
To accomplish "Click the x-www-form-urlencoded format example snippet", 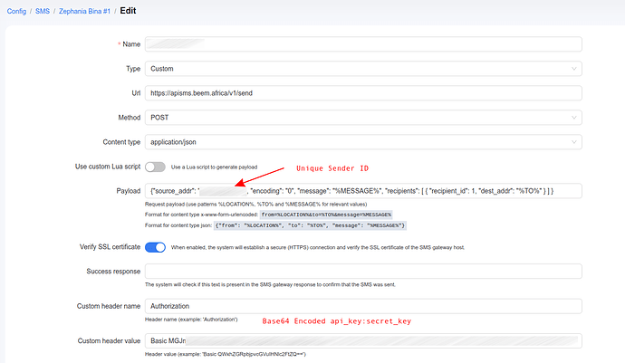I will point(325,215).
